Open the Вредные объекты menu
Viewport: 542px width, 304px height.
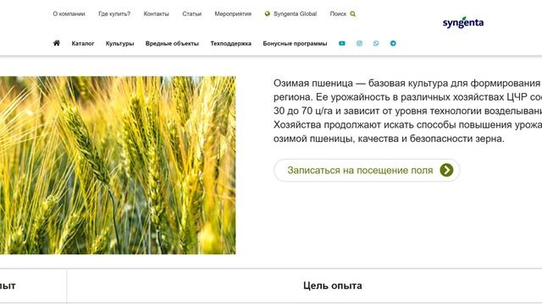[x=172, y=43]
